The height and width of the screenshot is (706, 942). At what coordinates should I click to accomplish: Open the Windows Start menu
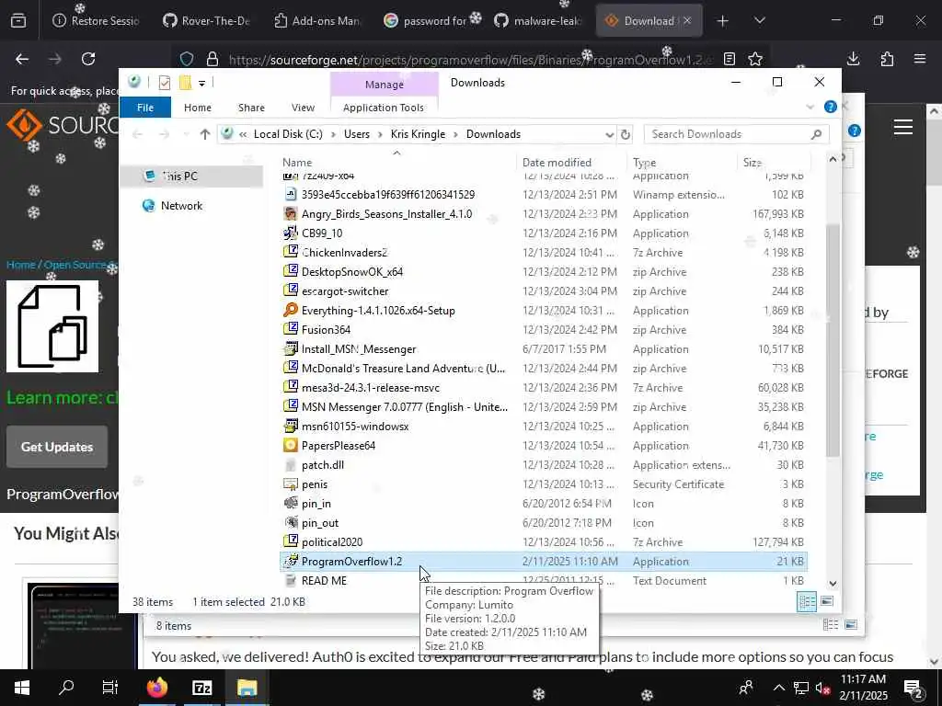(22, 688)
